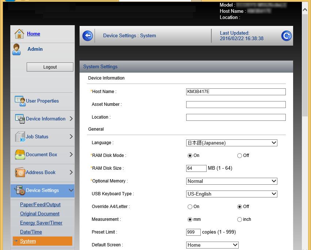Expand the Address Book chevron
Screen dimensions: 311x250
point(71,172)
